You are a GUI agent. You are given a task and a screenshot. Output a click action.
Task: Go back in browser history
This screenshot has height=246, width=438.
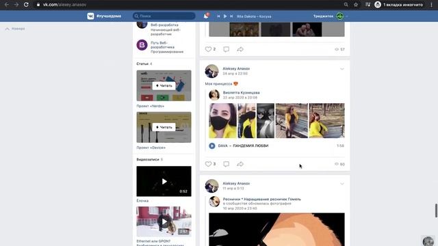coord(6,5)
